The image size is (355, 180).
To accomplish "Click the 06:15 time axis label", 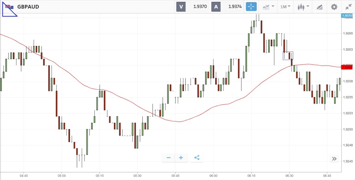I will tap(251, 175).
